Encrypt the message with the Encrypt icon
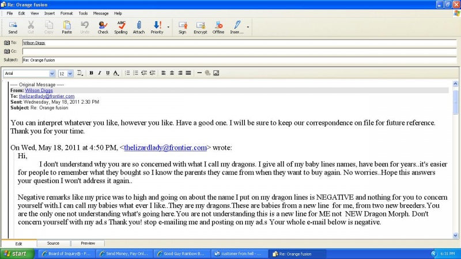461x259 pixels. [x=201, y=27]
